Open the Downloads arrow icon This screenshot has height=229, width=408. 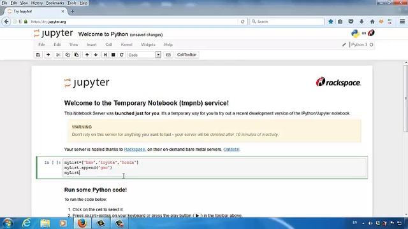point(361,22)
